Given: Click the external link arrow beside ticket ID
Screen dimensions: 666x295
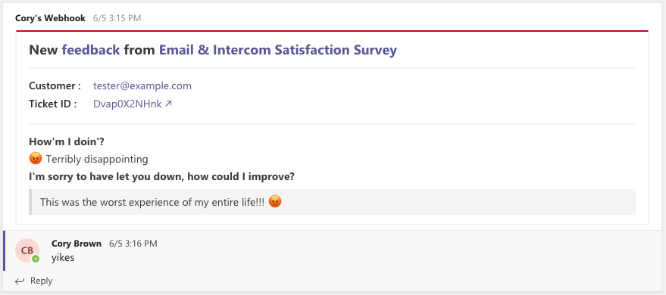Looking at the screenshot, I should coord(169,104).
